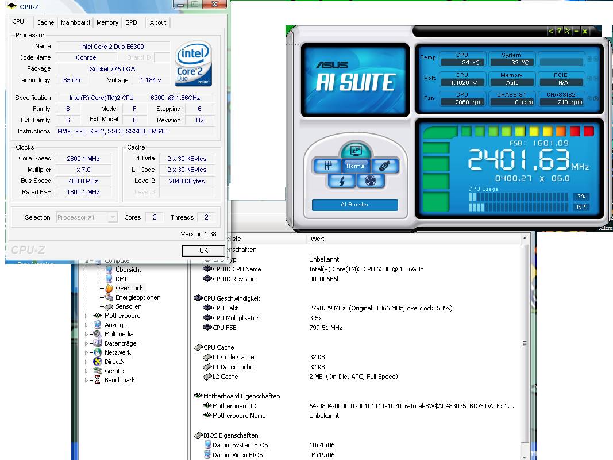Expand the Multimedia tree node
The width and height of the screenshot is (613, 460).
(x=86, y=334)
